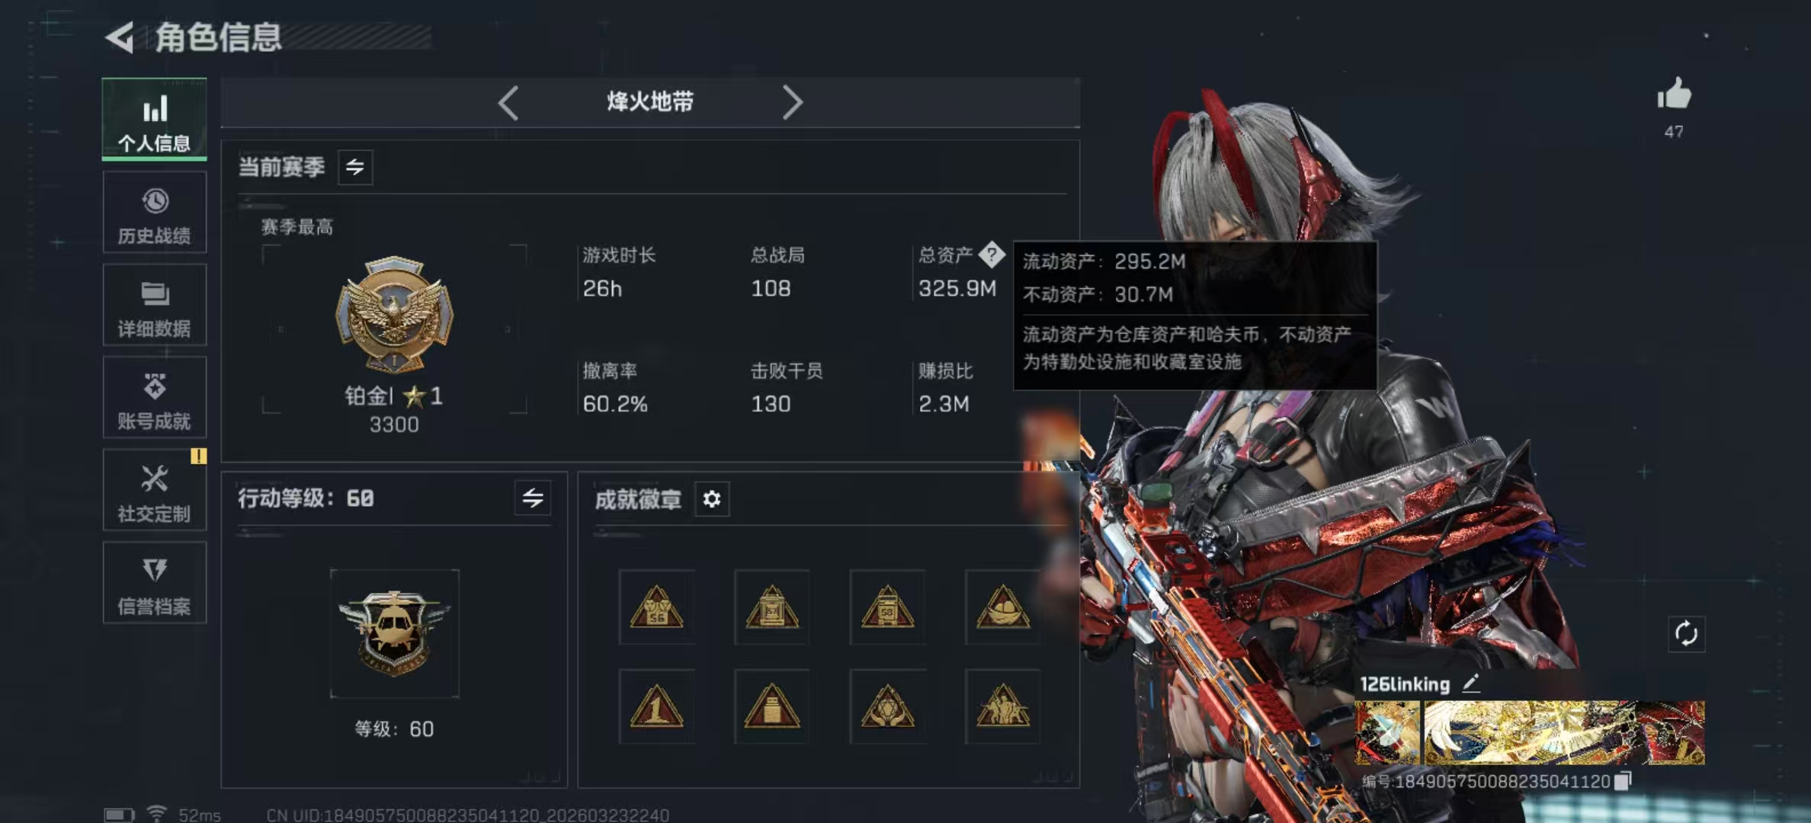The image size is (1811, 823).
Task: Open the 信誉档案 tab
Action: (x=155, y=583)
